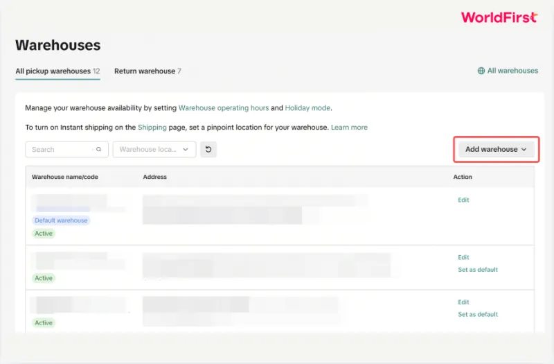The height and width of the screenshot is (364, 554).
Task: Set the second warehouse as default
Action: (x=478, y=270)
